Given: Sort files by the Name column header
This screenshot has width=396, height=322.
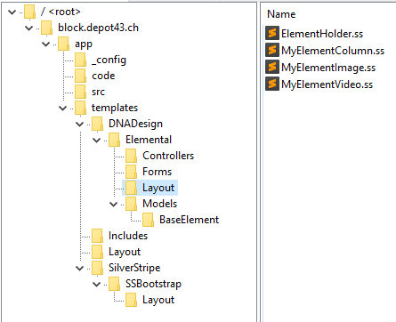Looking at the screenshot, I should tap(281, 14).
